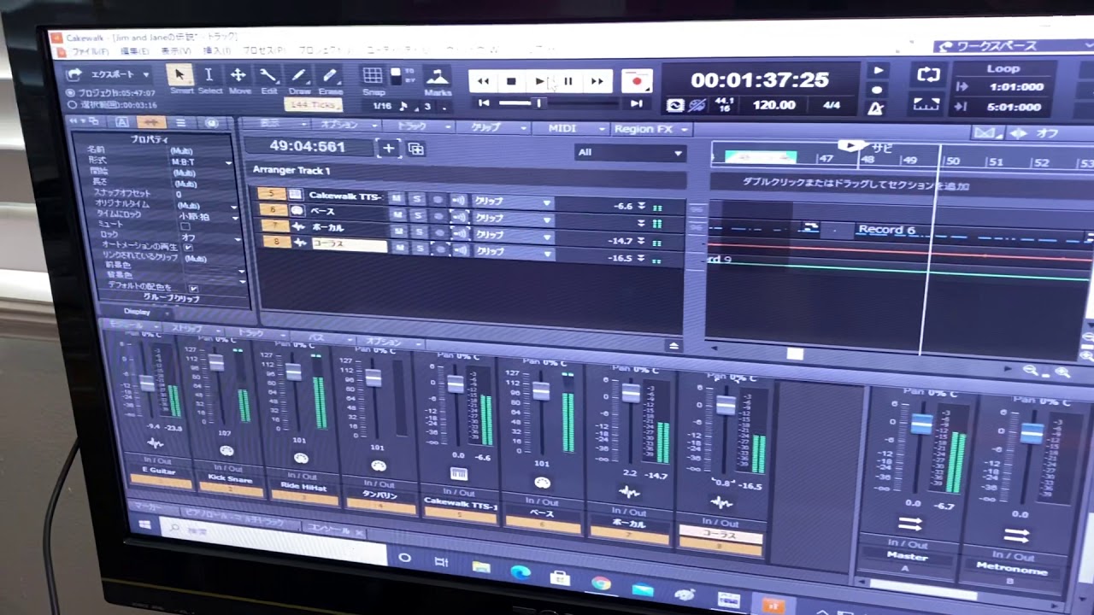Open クリップ edit filter on コーラス track
This screenshot has height=615, width=1094.
click(514, 252)
